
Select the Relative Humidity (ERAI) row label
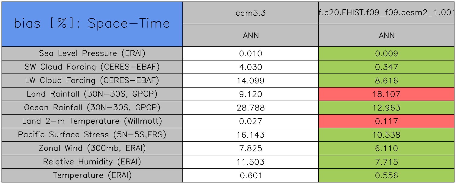[92, 162]
